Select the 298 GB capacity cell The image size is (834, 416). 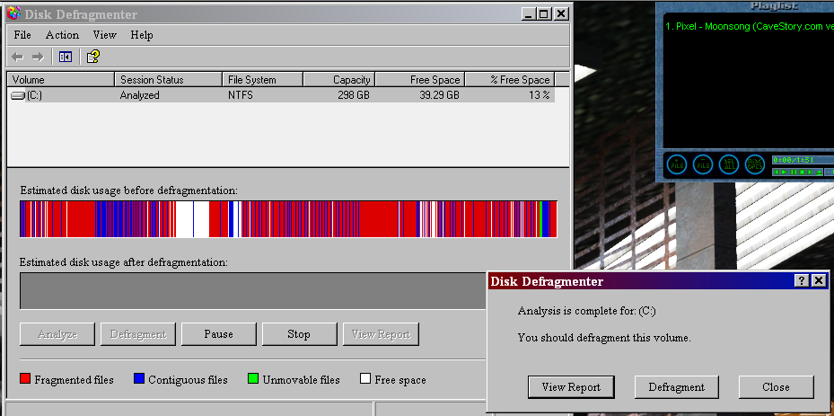pos(354,95)
